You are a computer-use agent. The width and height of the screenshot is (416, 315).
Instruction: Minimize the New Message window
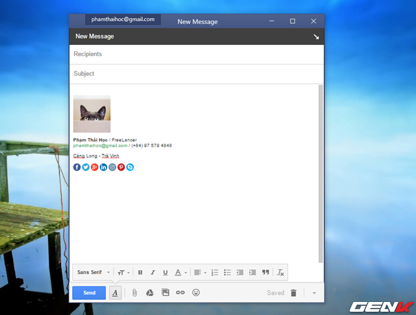click(x=272, y=21)
